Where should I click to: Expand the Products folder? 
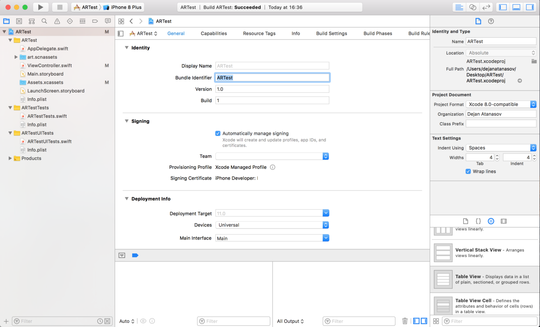[10, 158]
